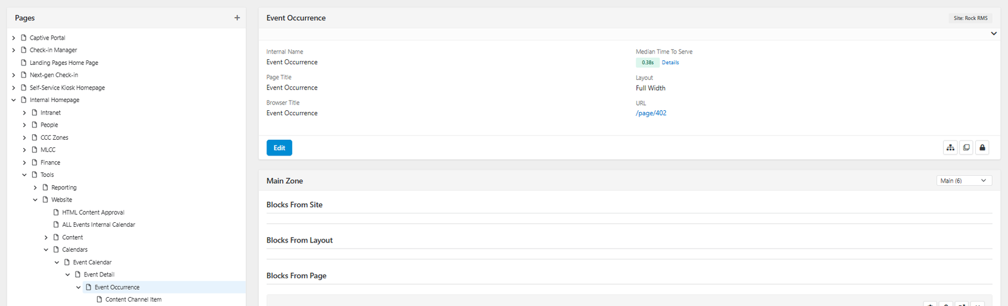This screenshot has width=1008, height=306.
Task: Click the Main Zone heading
Action: pos(285,181)
